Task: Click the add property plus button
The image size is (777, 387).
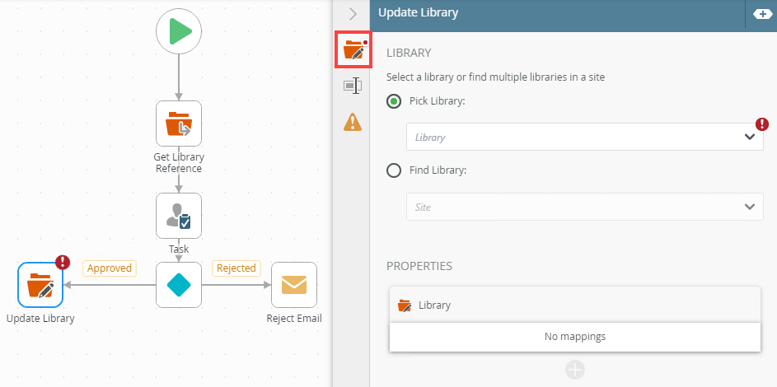Action: (575, 370)
